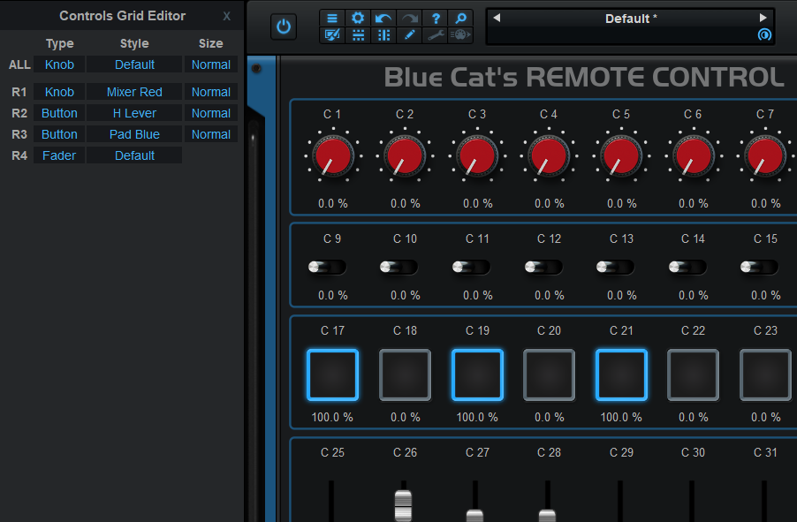Click the C 4 red knob
This screenshot has height=522, width=797.
[x=549, y=156]
